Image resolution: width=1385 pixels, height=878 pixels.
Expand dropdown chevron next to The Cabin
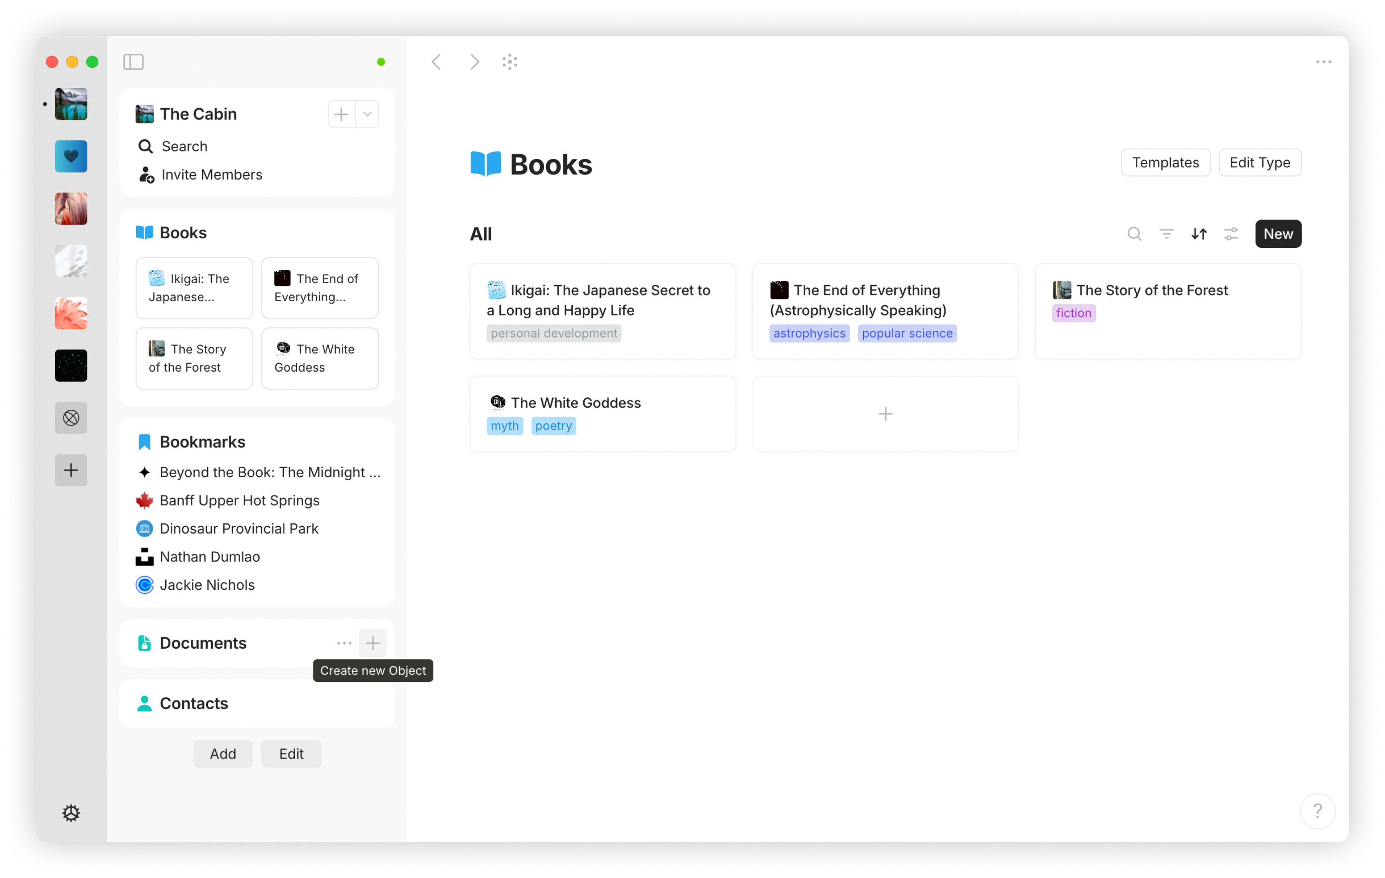click(367, 114)
